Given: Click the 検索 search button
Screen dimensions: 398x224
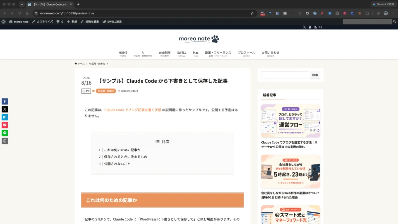Looking at the screenshot, I should (315, 75).
